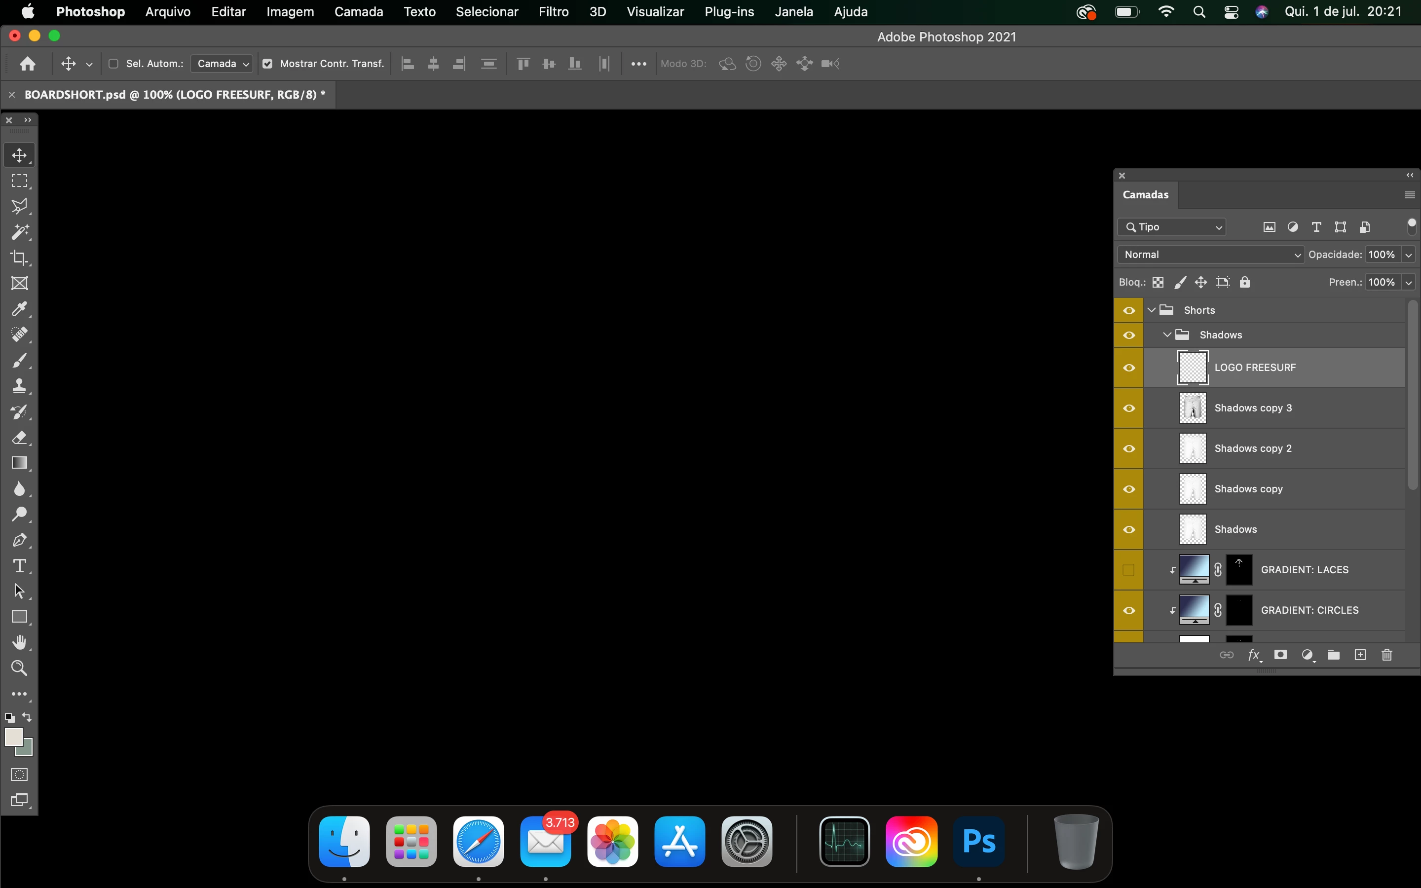Image resolution: width=1421 pixels, height=888 pixels.
Task: Click the fx layer style icon
Action: [x=1253, y=655]
